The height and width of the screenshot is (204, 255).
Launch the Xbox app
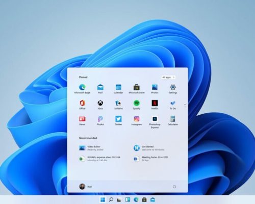pyautogui.click(x=100, y=105)
